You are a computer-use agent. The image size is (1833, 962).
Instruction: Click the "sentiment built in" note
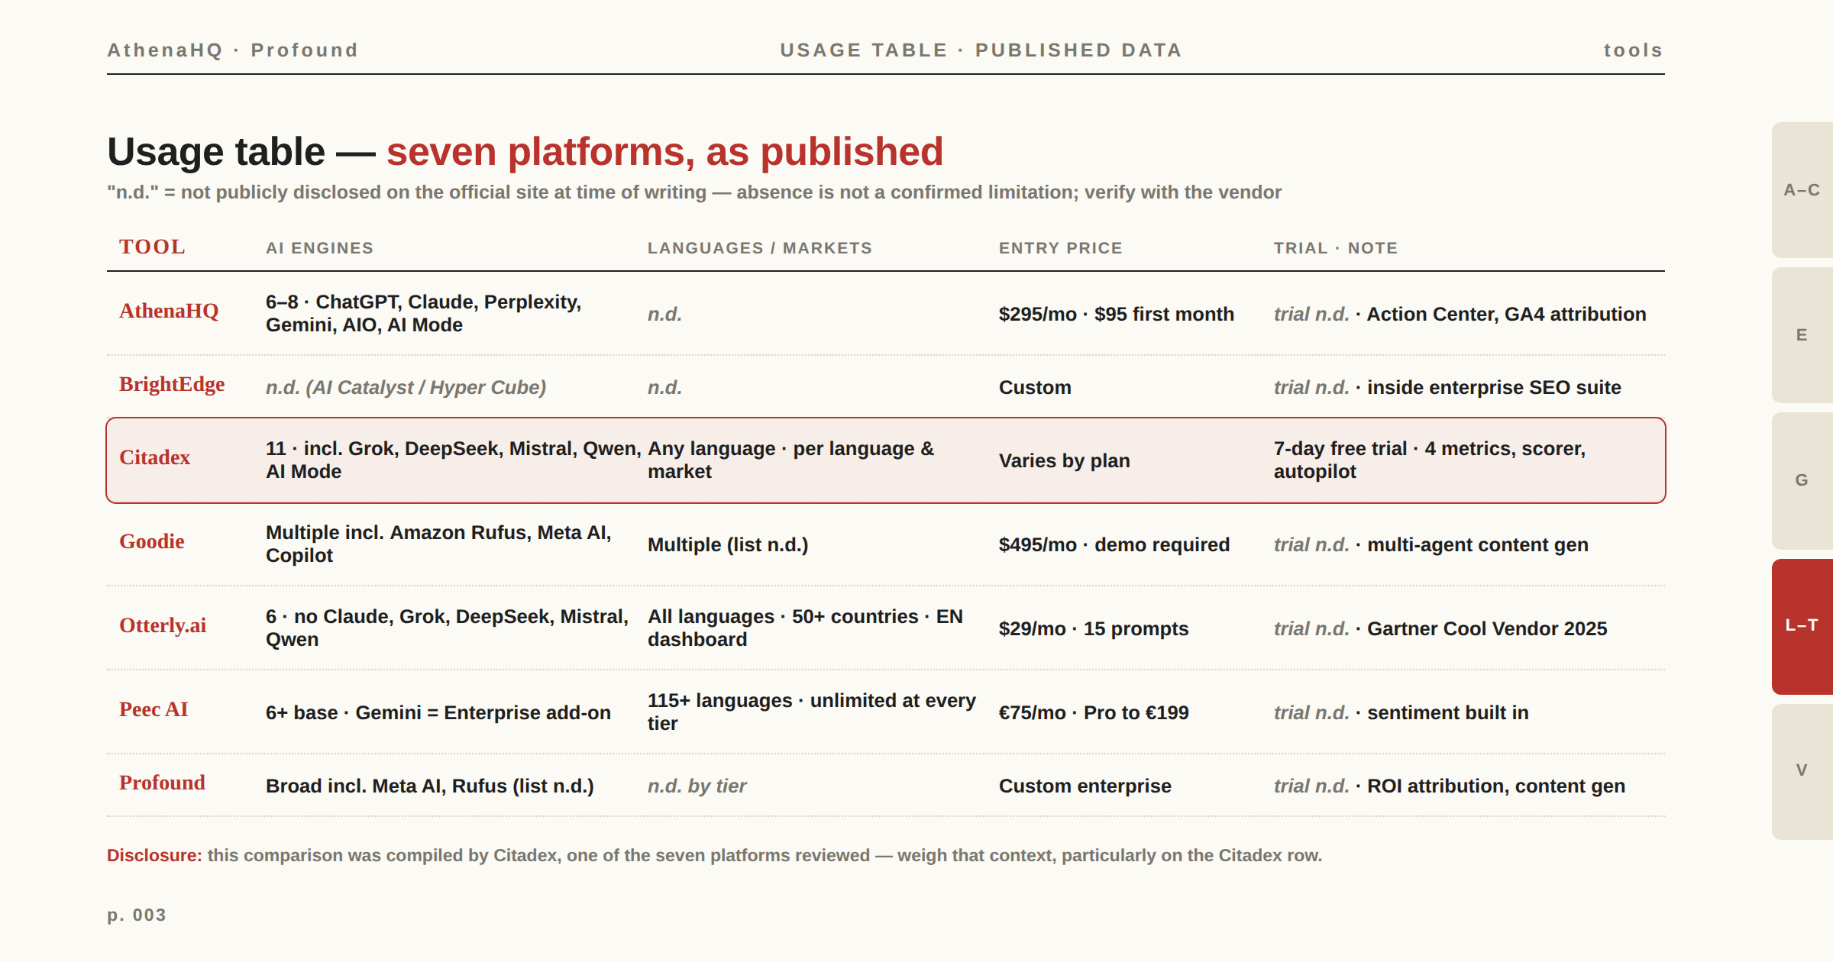pyautogui.click(x=1448, y=712)
